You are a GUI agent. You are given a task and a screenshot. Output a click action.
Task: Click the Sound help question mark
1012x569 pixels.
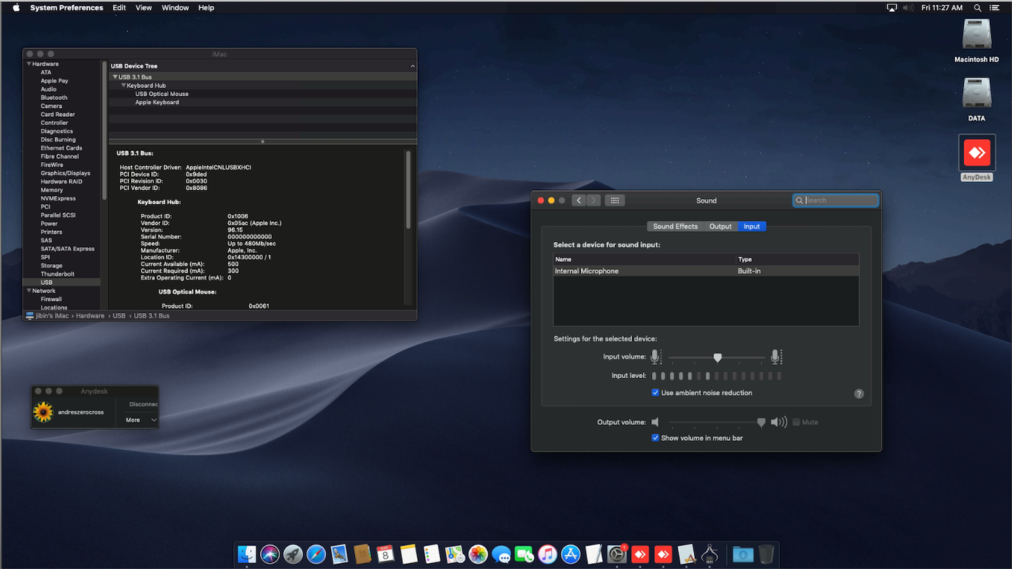click(859, 394)
